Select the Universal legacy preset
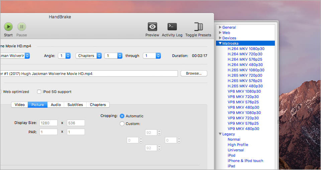 pos(236,150)
